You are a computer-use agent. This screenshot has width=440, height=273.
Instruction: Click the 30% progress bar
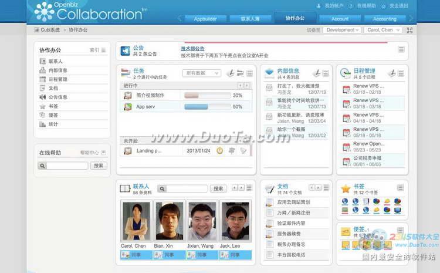pyautogui.click(x=207, y=96)
